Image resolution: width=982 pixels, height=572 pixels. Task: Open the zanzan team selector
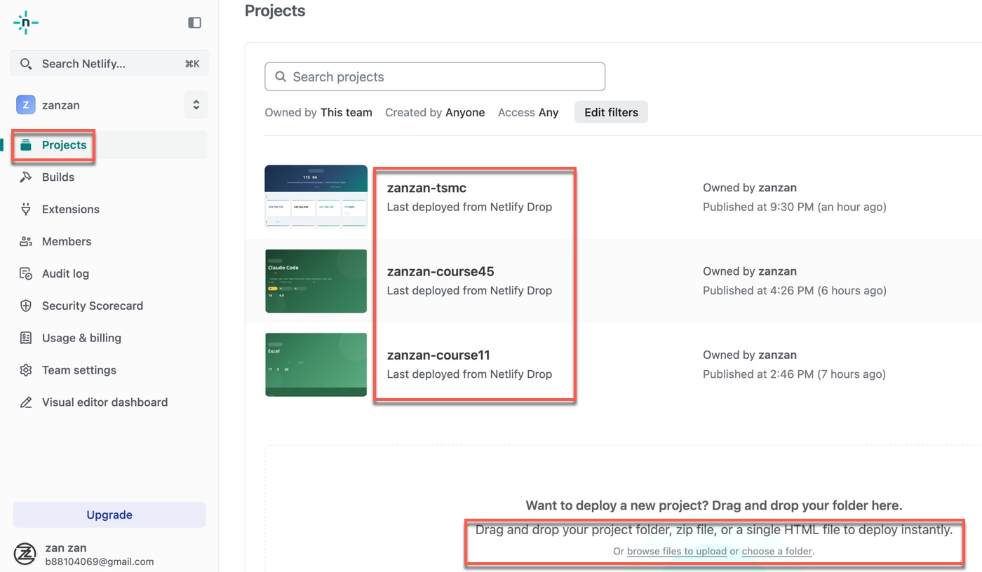109,105
